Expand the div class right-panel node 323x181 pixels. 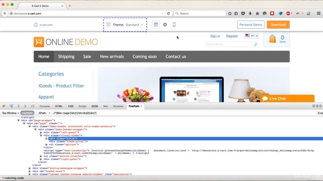(x=41, y=159)
